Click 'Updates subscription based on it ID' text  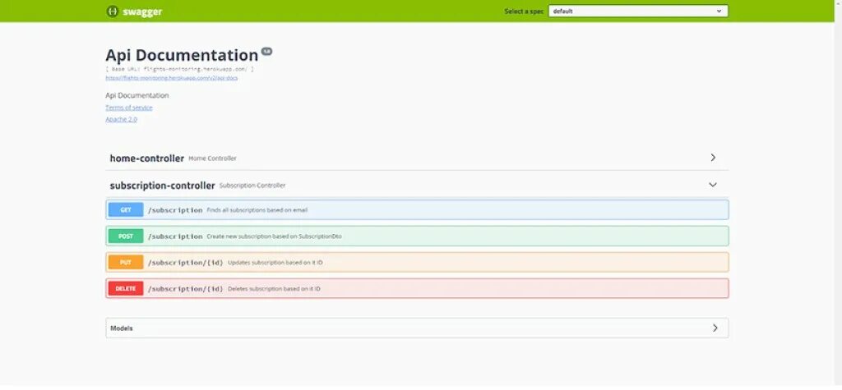(275, 262)
